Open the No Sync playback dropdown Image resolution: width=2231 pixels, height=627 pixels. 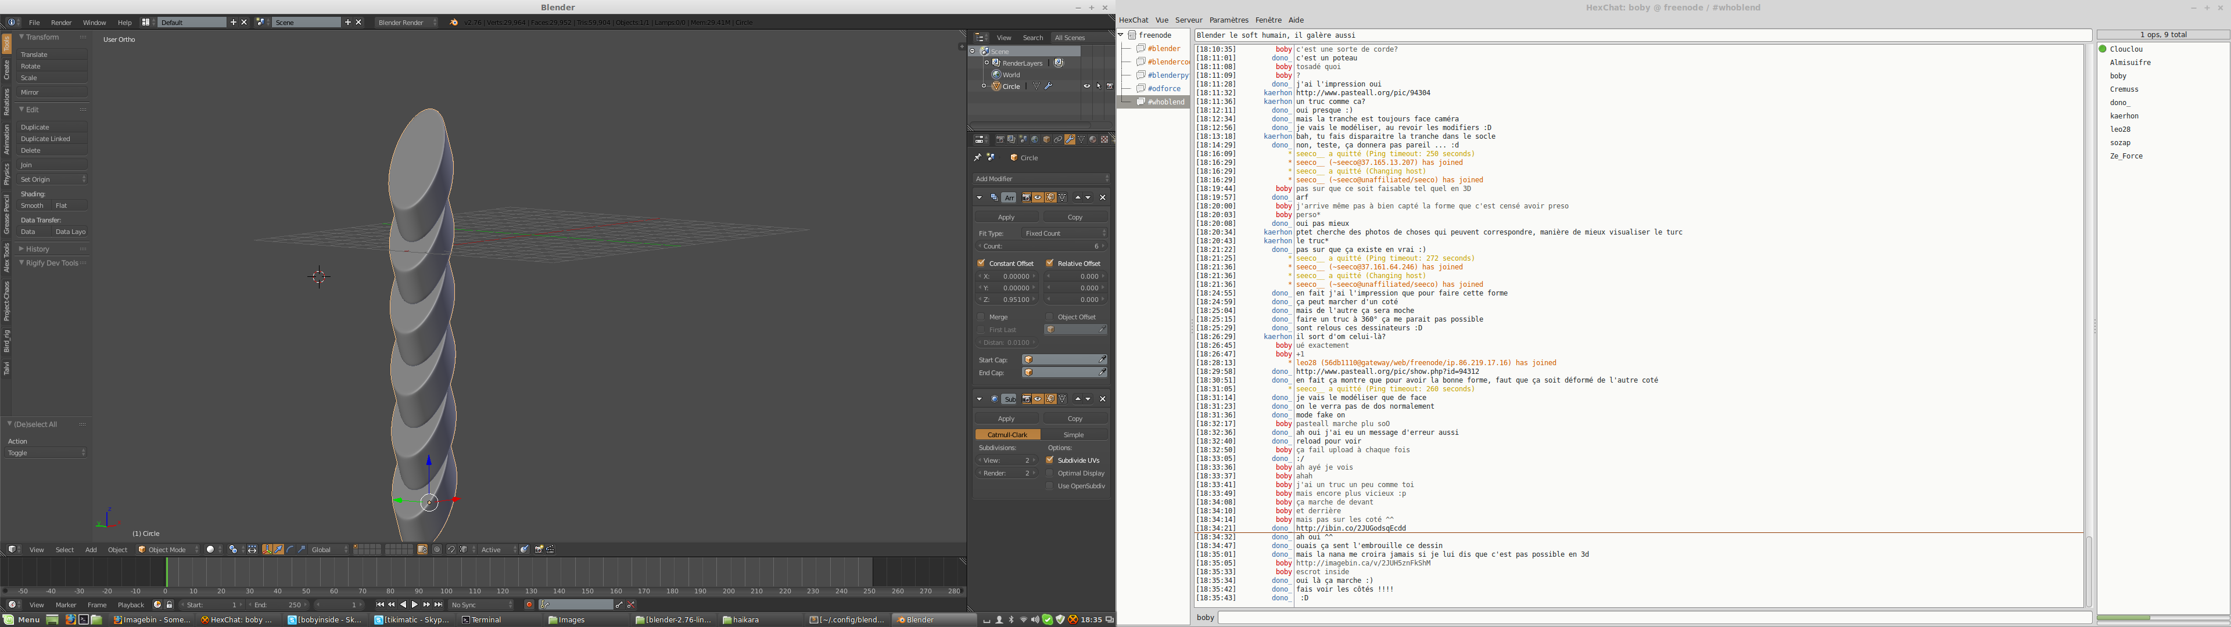[x=482, y=604]
